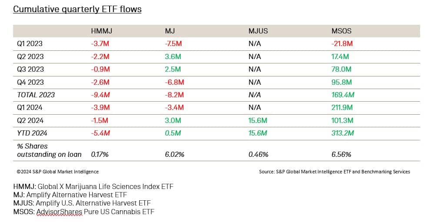Viewport: 431px width, 222px height.
Task: Click the Q3 2023 row label
Action: tap(30, 70)
